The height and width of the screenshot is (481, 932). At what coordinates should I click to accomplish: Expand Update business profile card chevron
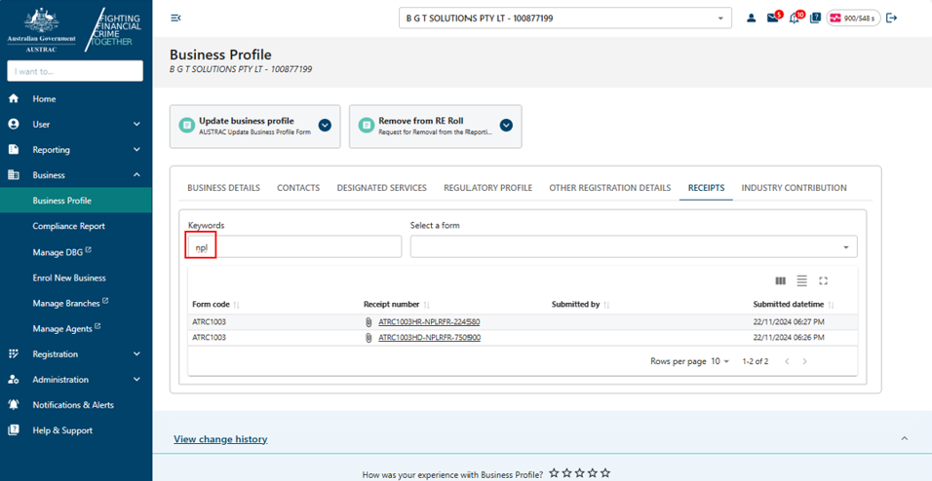coord(325,126)
